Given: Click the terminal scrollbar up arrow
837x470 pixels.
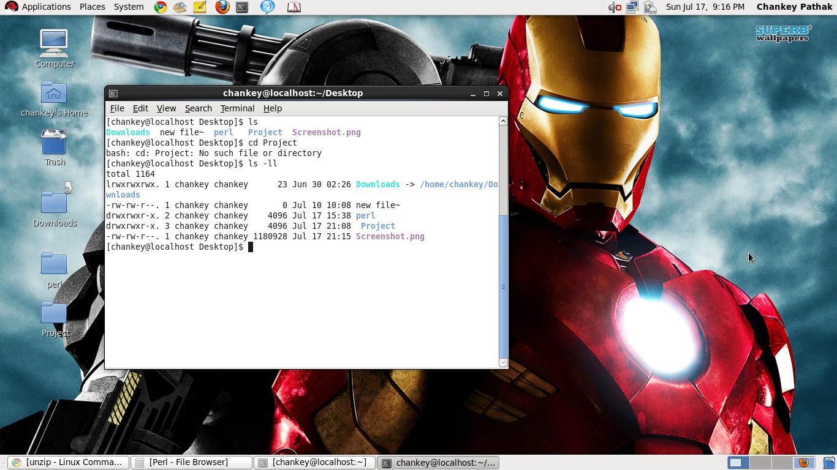Looking at the screenshot, I should tap(503, 121).
